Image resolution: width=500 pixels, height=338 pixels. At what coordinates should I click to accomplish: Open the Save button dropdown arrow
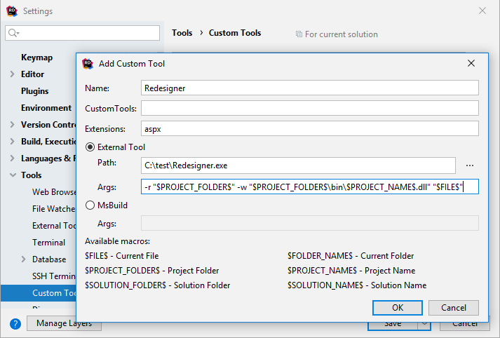tap(424, 323)
